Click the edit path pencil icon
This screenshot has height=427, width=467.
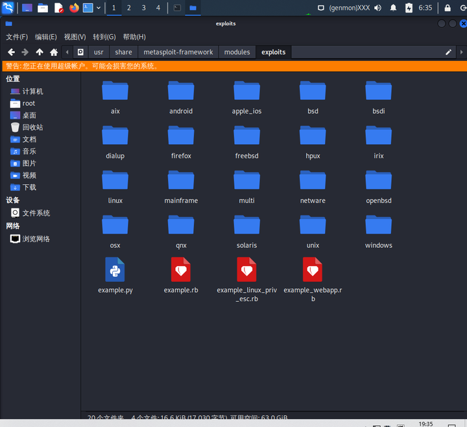tap(448, 52)
